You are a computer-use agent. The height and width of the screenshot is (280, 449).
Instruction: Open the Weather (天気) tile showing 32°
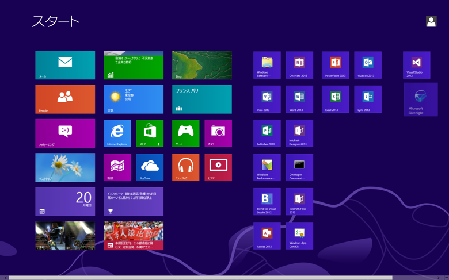pos(134,99)
